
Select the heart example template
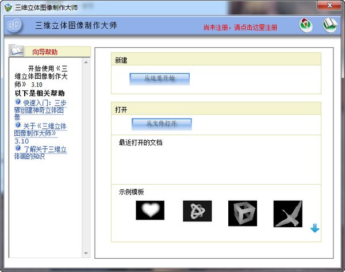150,210
